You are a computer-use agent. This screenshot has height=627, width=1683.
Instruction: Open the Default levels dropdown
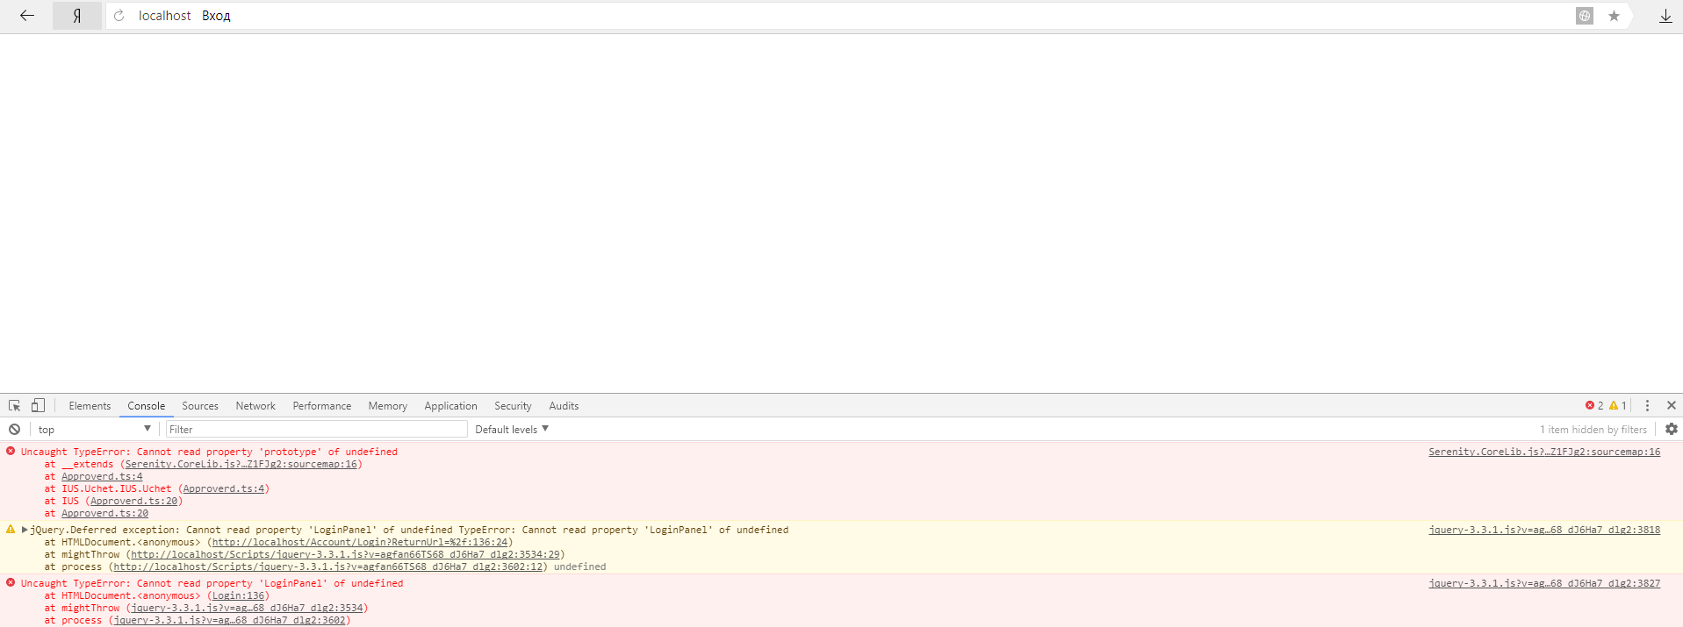tap(512, 430)
